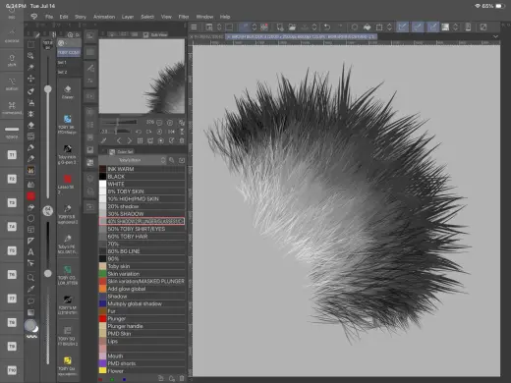Click the Sub View zoom slider
The height and width of the screenshot is (383, 511).
click(x=120, y=122)
